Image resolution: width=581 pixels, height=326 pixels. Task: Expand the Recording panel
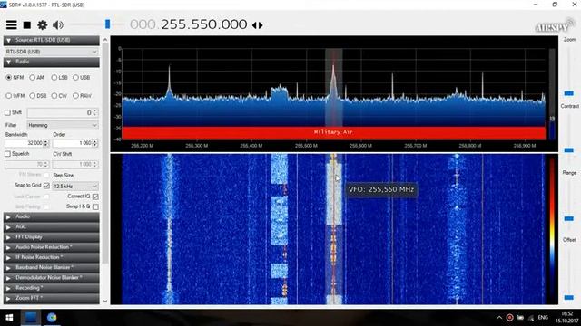pyautogui.click(x=52, y=288)
